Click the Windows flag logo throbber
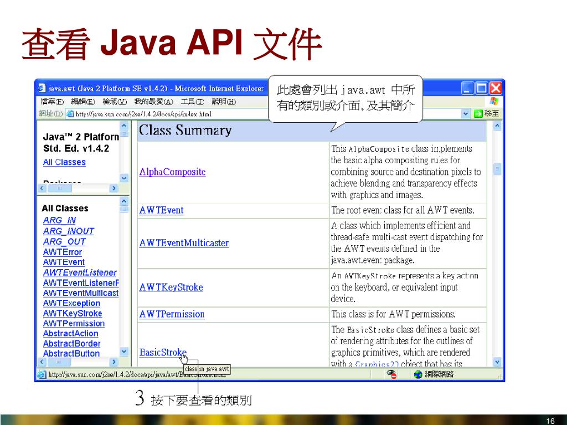Screen dimensions: 567x425 coord(494,101)
